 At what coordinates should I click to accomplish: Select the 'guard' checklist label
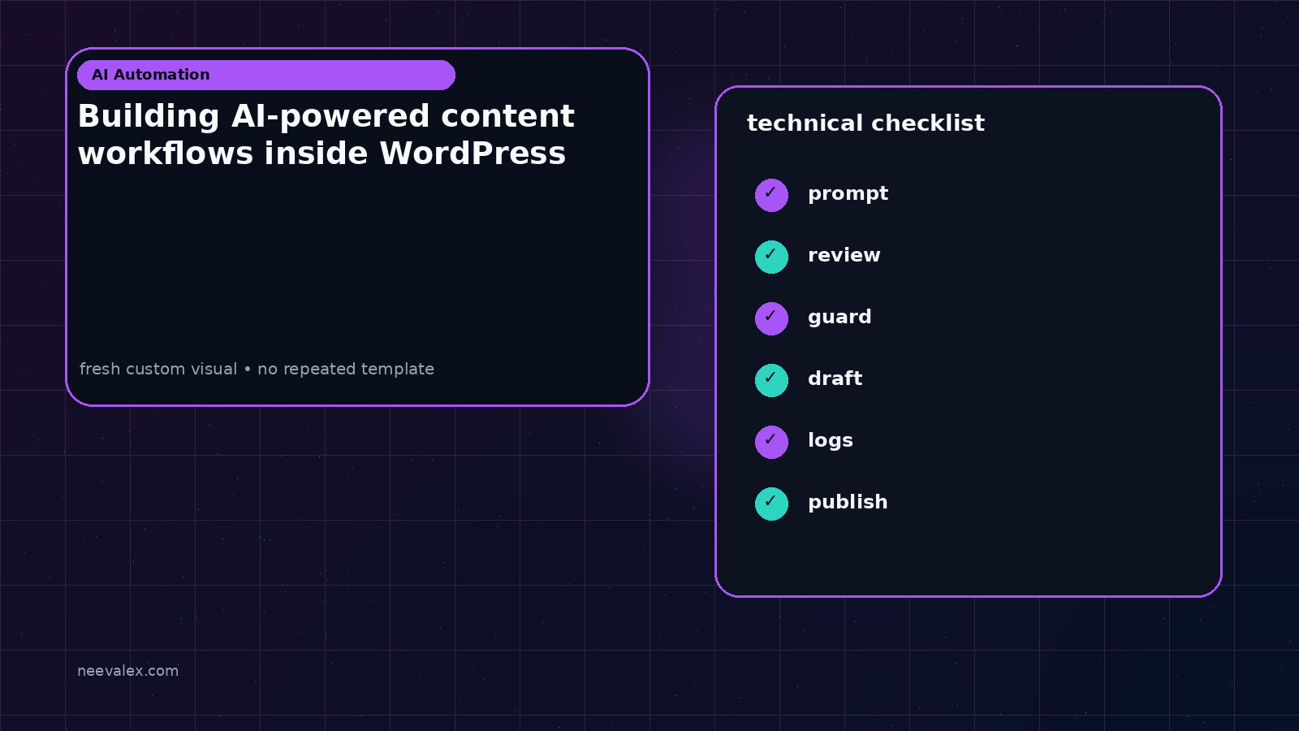tap(839, 318)
